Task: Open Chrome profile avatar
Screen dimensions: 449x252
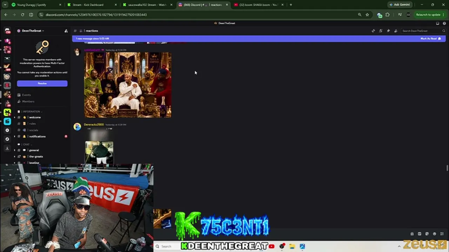Action: 408,15
